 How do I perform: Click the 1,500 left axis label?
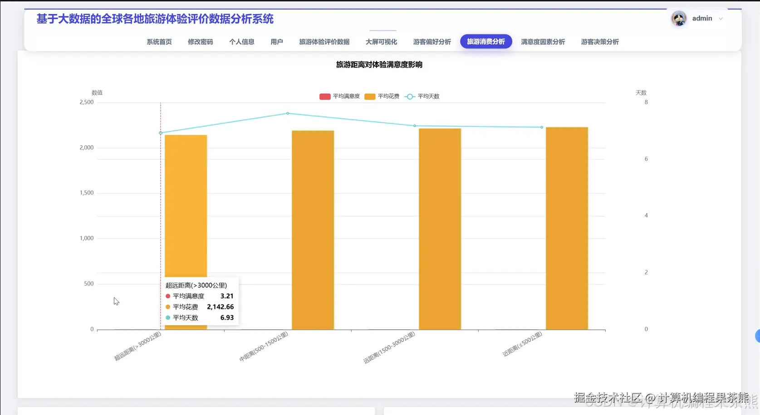[87, 193]
